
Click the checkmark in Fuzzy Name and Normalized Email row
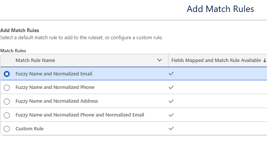171,74
